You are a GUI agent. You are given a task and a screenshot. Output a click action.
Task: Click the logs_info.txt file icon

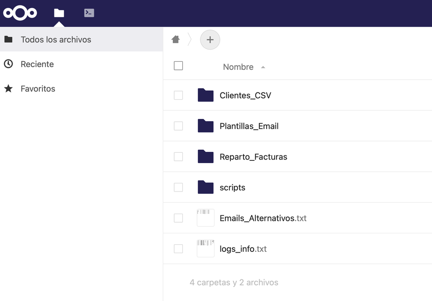point(205,248)
